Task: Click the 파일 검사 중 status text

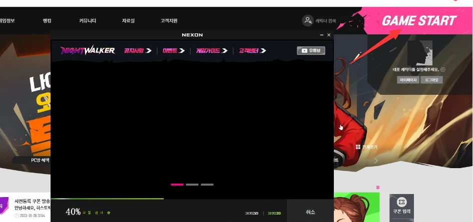Action: 96,213
